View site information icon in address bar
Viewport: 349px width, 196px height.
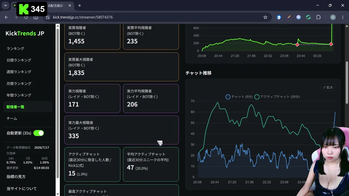click(x=47, y=17)
